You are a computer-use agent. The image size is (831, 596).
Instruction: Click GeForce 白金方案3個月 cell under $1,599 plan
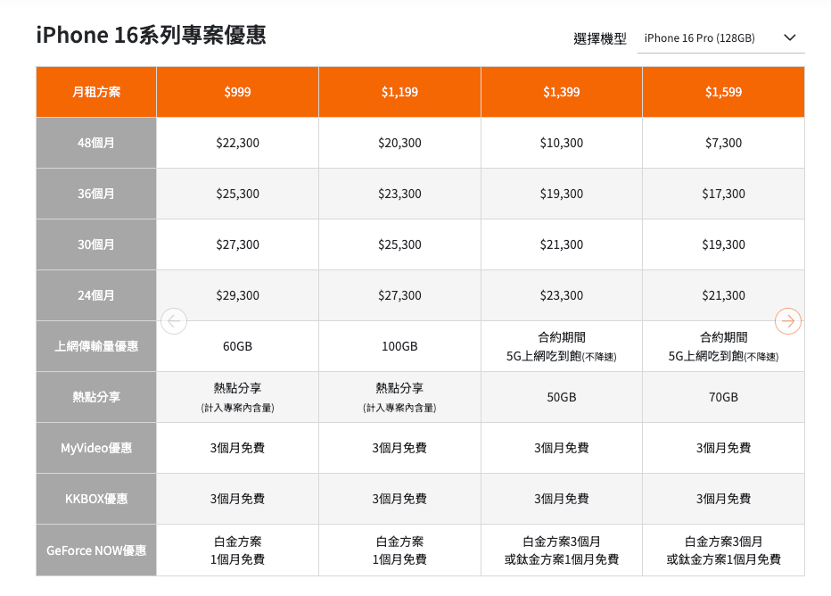723,550
